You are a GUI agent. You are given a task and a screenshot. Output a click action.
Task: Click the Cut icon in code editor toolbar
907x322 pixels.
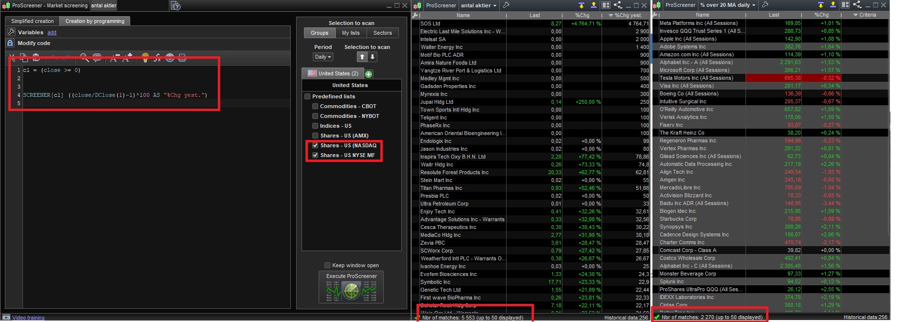click(x=13, y=58)
